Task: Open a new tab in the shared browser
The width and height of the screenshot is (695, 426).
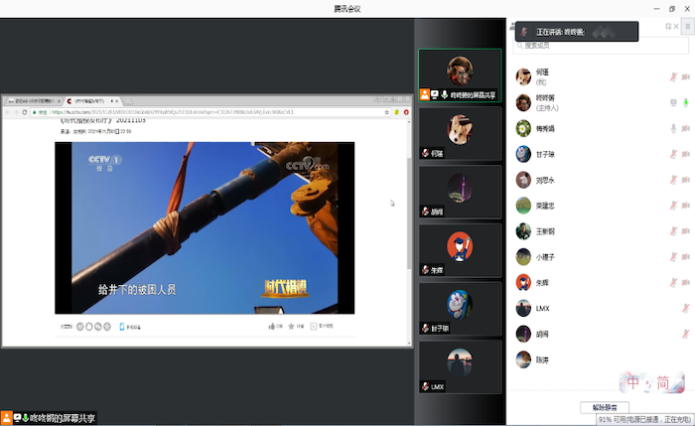Action: coord(128,101)
